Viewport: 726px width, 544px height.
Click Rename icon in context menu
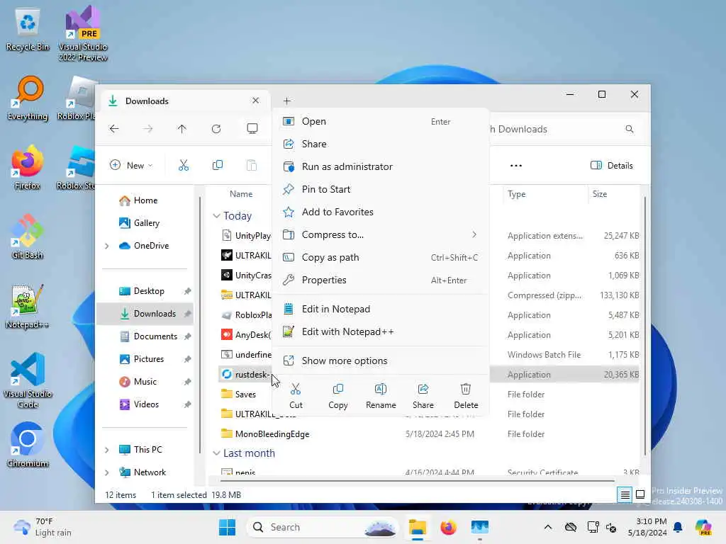pos(381,389)
